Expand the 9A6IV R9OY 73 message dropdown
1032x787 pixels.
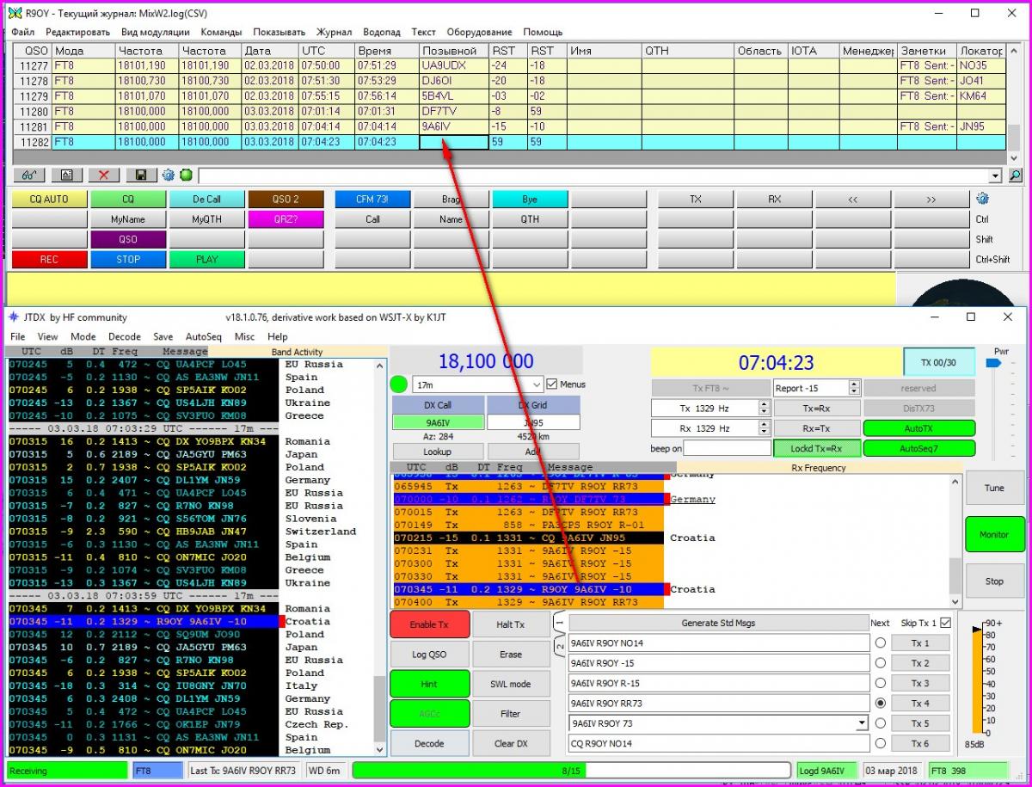pyautogui.click(x=861, y=723)
